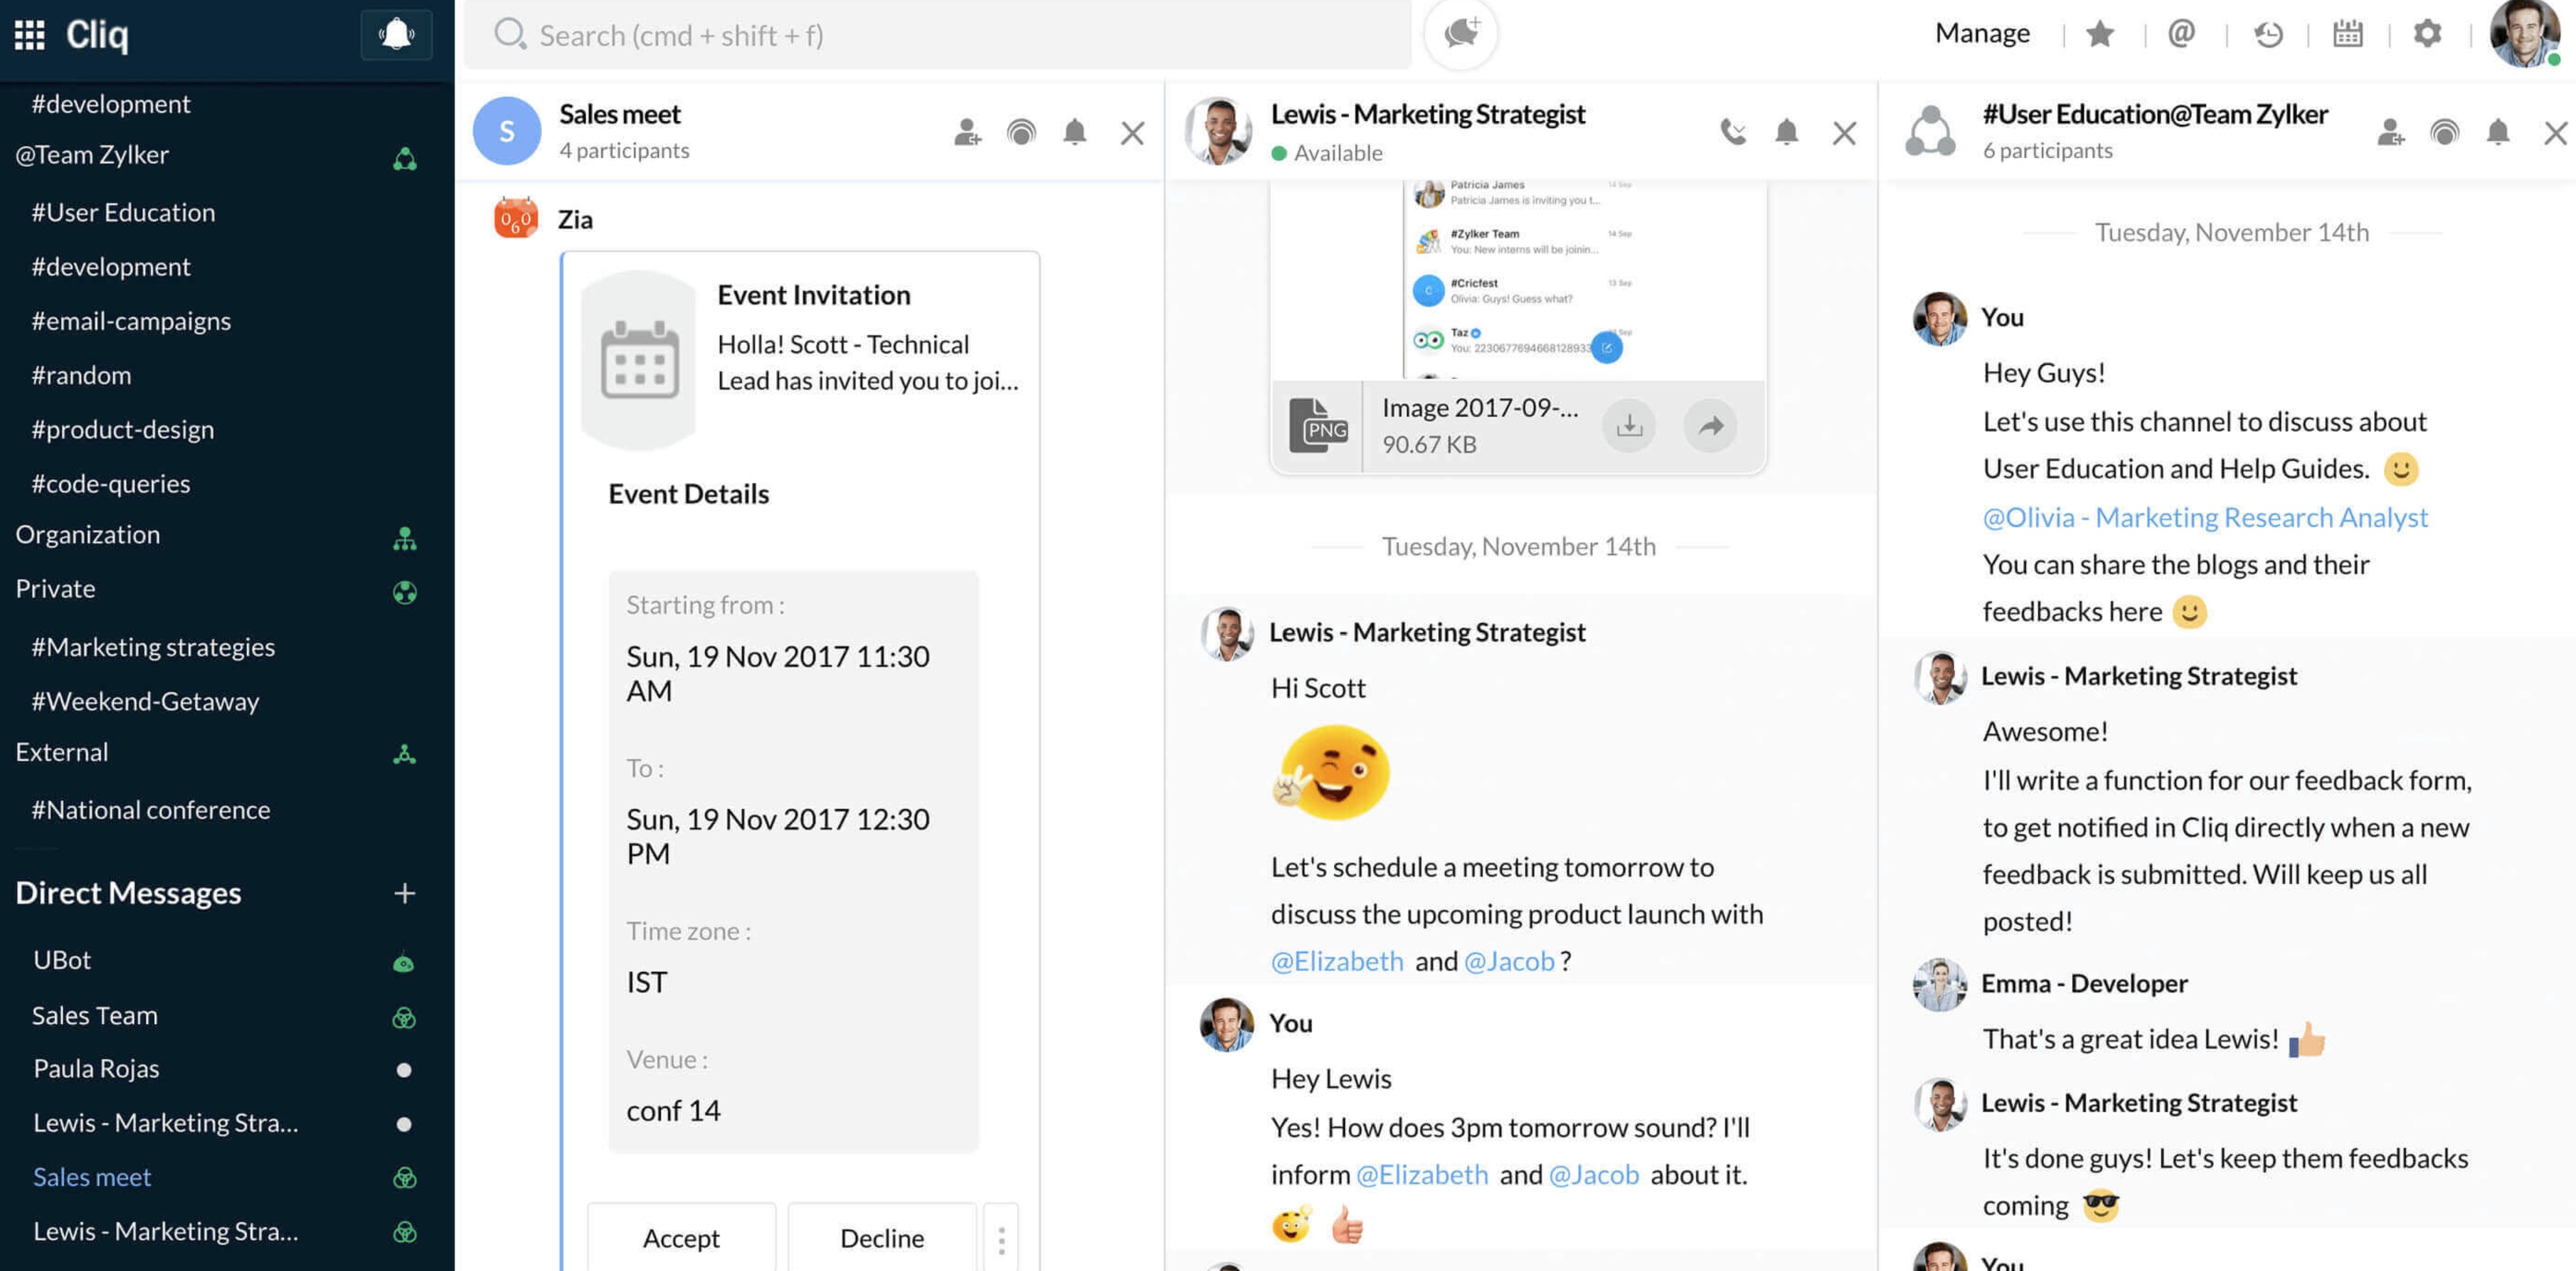Image resolution: width=2576 pixels, height=1271 pixels.
Task: Expand the Organization channels section
Action: click(88, 535)
